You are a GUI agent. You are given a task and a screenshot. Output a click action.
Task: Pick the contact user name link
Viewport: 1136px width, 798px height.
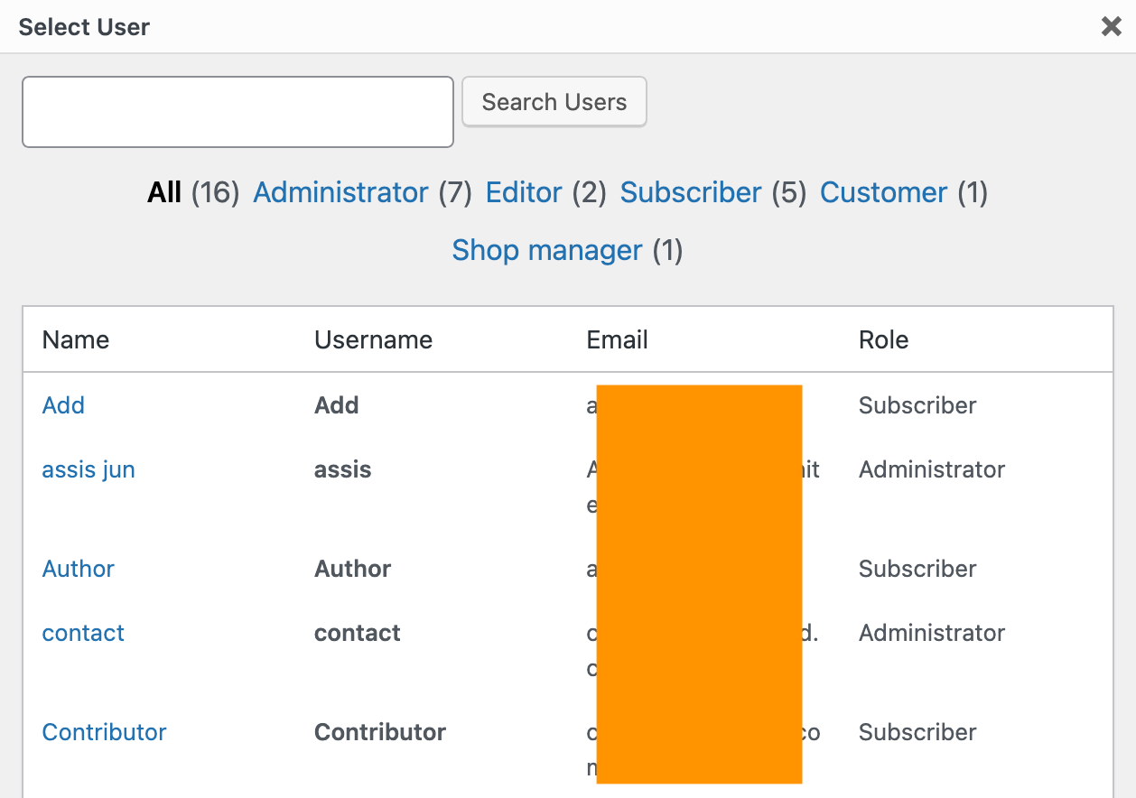(83, 633)
